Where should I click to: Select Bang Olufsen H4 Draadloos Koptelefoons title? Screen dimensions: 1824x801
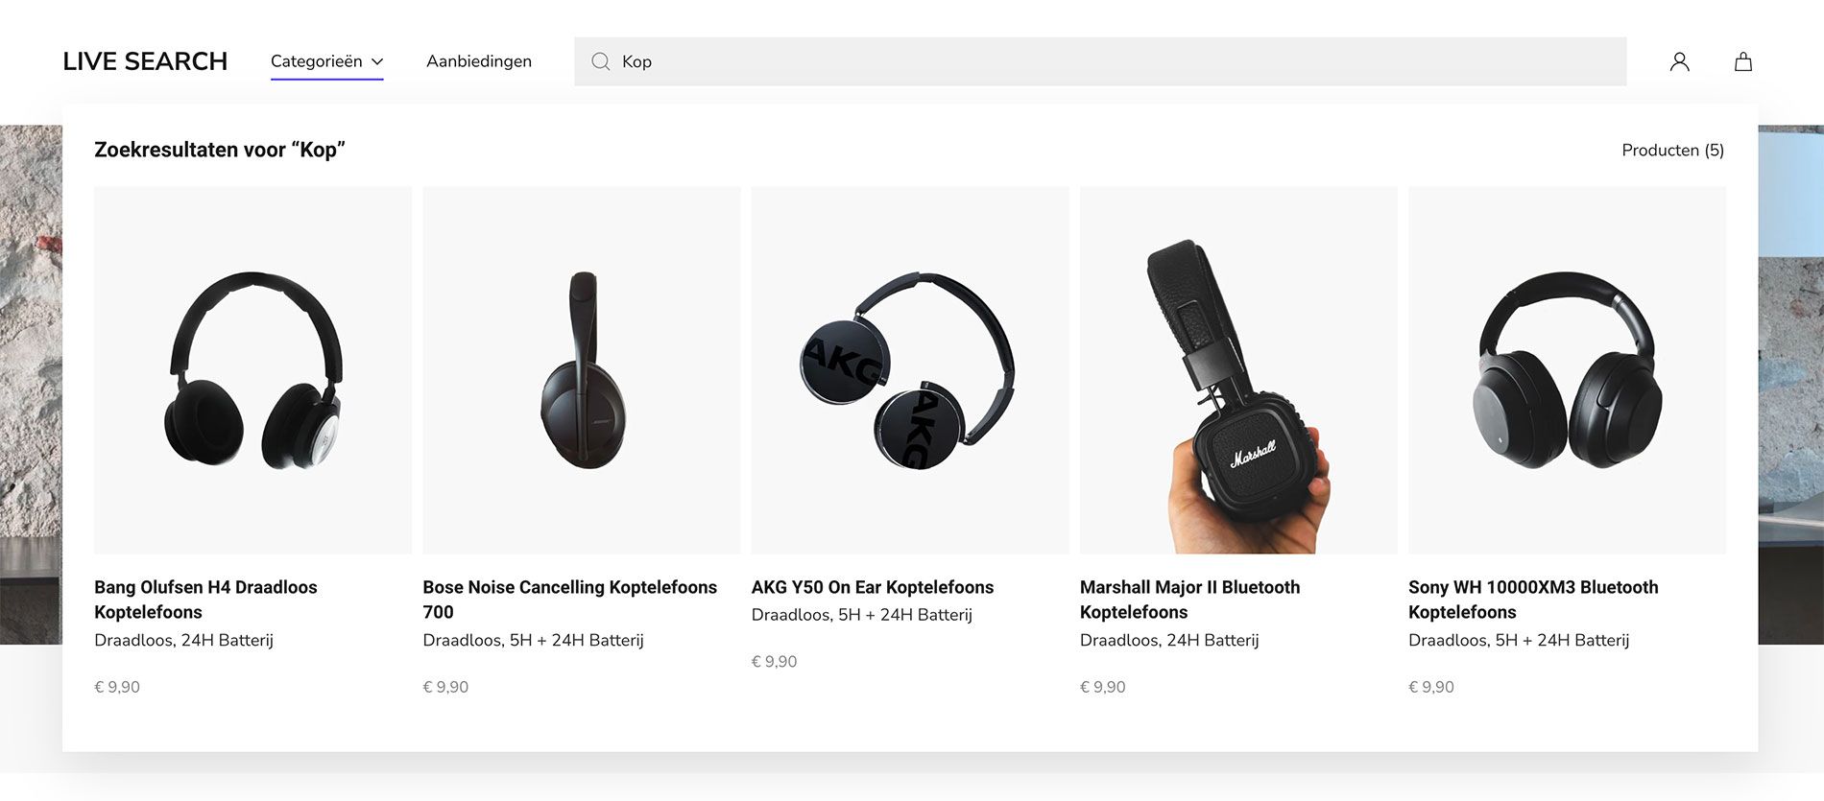(x=205, y=600)
